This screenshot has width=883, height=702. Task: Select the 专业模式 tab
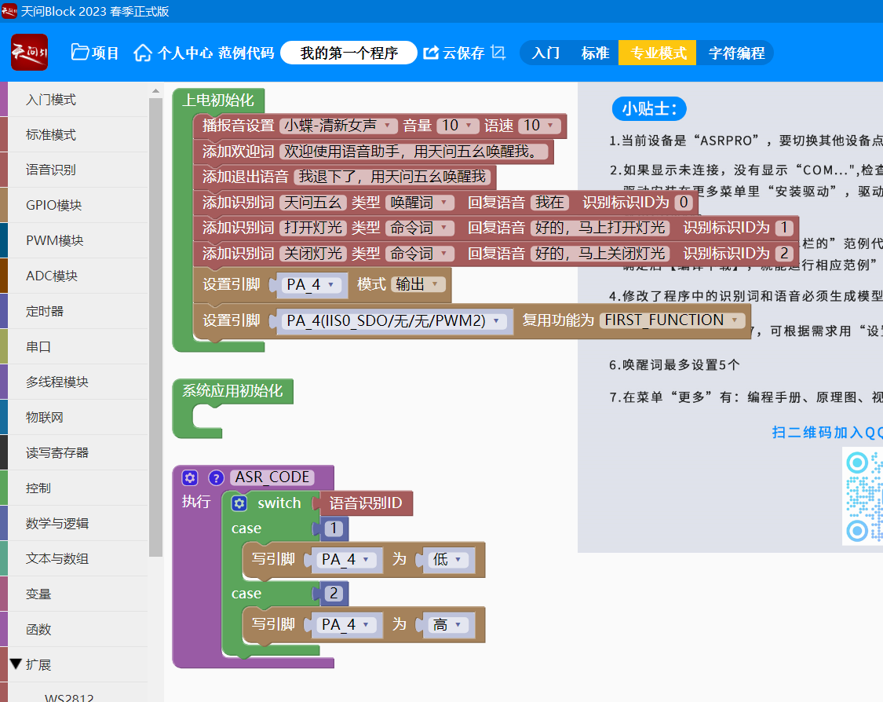[x=658, y=53]
